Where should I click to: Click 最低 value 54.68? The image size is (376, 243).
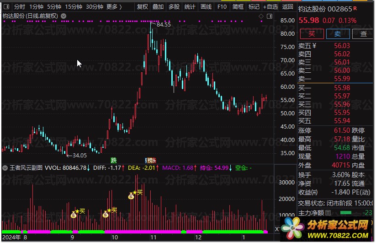pyautogui.click(x=342, y=148)
